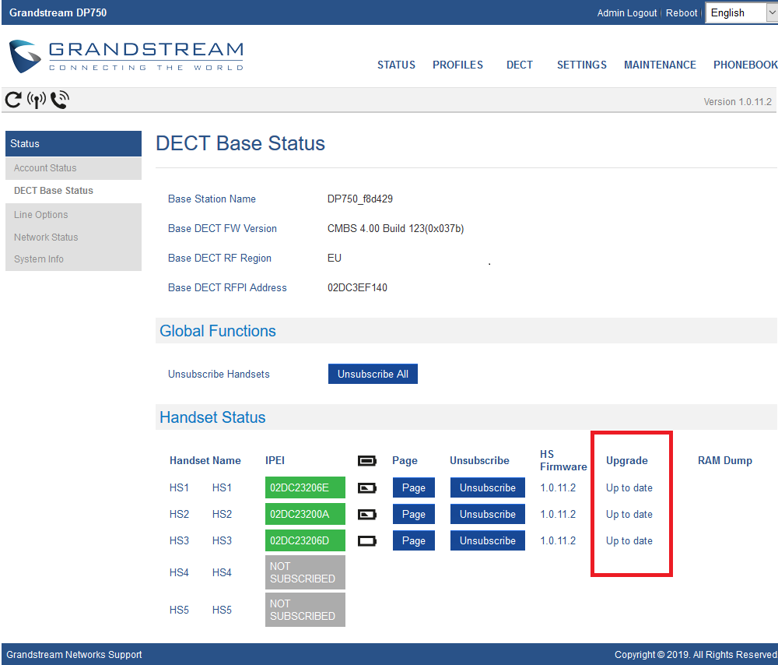Open the PROFILES menu

(457, 65)
